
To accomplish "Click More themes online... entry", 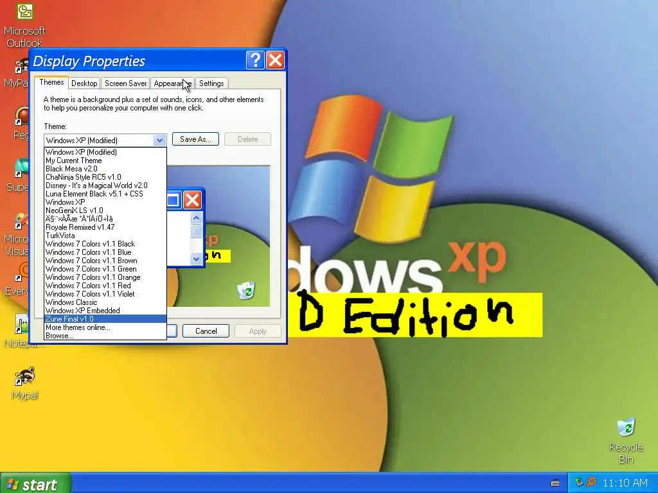I will 105,327.
